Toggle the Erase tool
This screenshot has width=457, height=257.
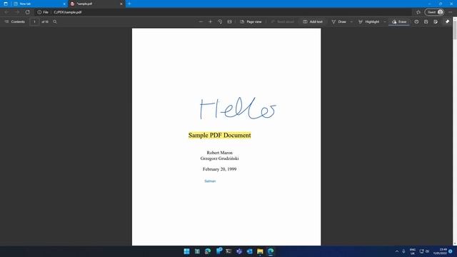(399, 21)
